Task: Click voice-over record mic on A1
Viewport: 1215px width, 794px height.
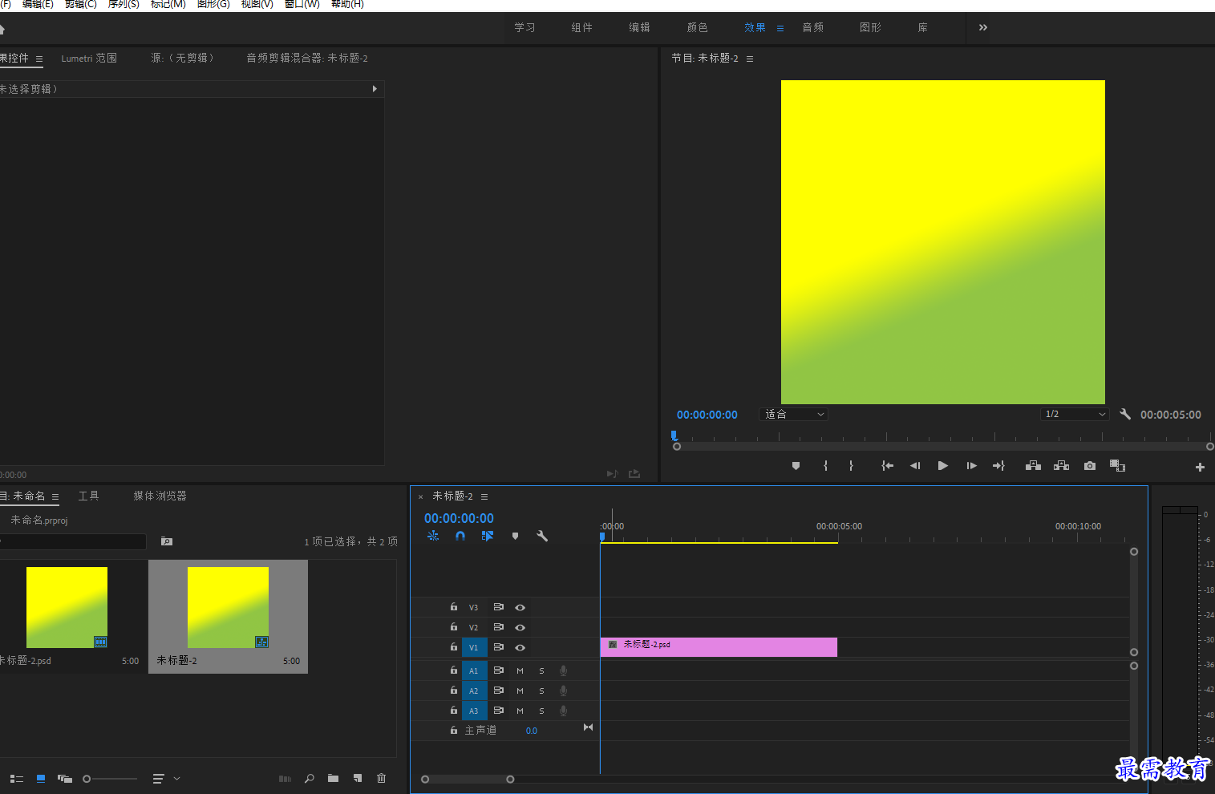Action: (563, 670)
